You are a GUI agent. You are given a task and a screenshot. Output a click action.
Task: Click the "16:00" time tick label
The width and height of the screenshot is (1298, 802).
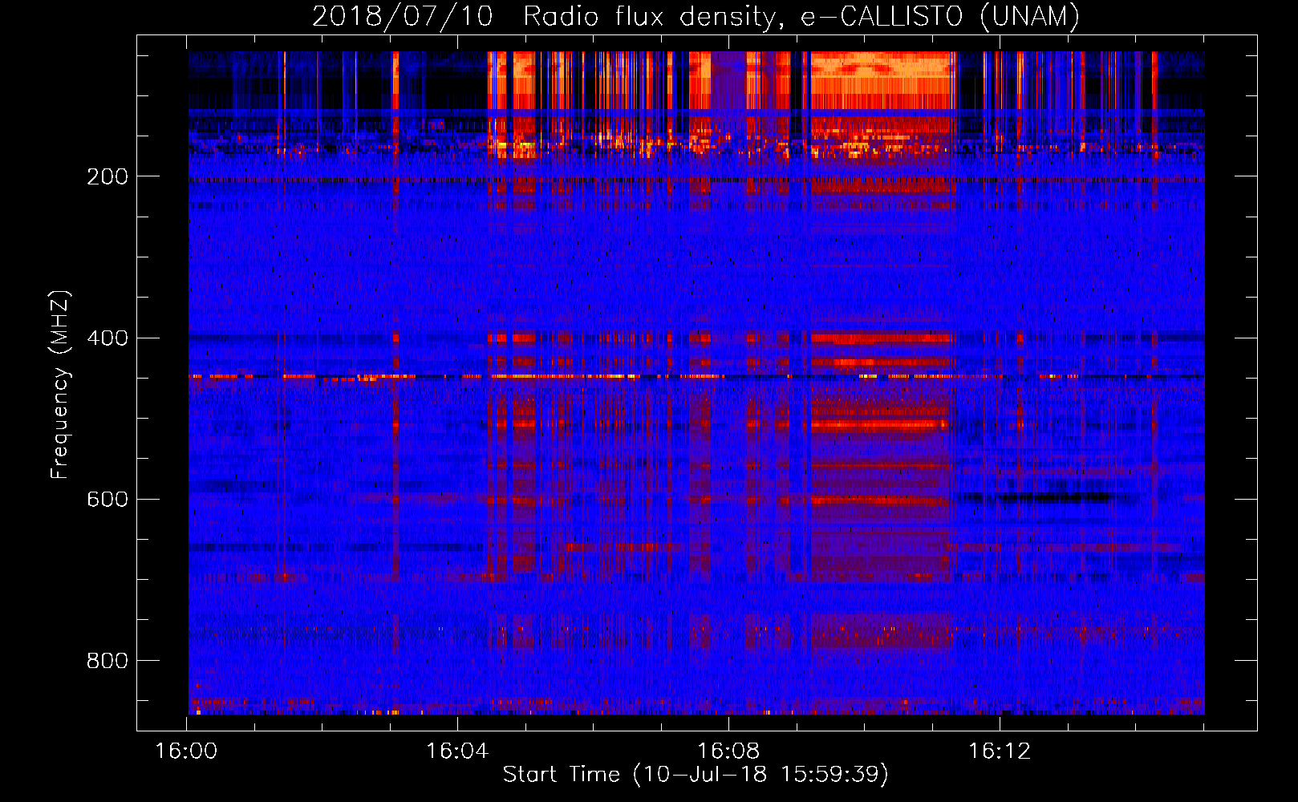pos(186,751)
